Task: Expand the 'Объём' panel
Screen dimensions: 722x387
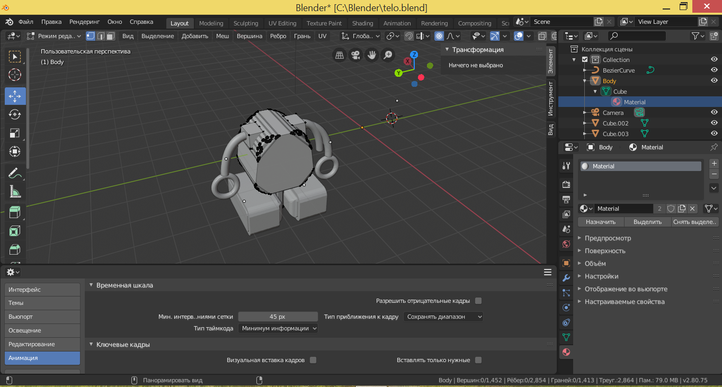Action: tap(595, 264)
